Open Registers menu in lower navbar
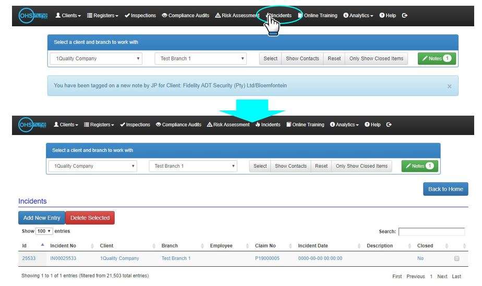Viewport: 482px width, 286px height. 99,125
